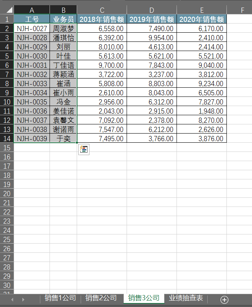
Task: Select row 14 header
Action: coord(7,139)
